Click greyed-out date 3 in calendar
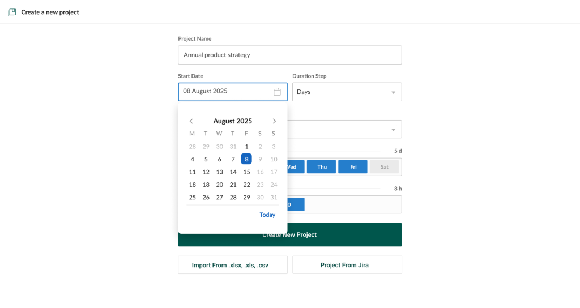Viewport: 580px width, 308px height. pos(274,147)
